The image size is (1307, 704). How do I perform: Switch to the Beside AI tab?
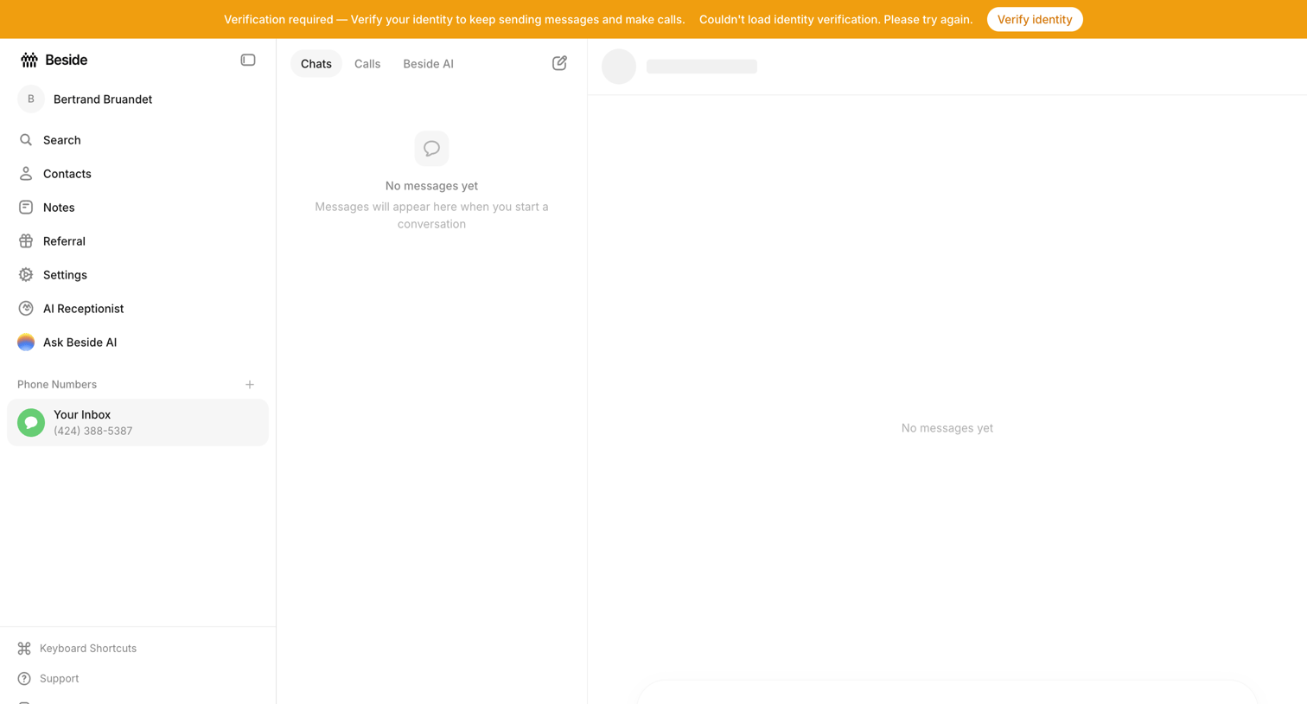pyautogui.click(x=428, y=64)
